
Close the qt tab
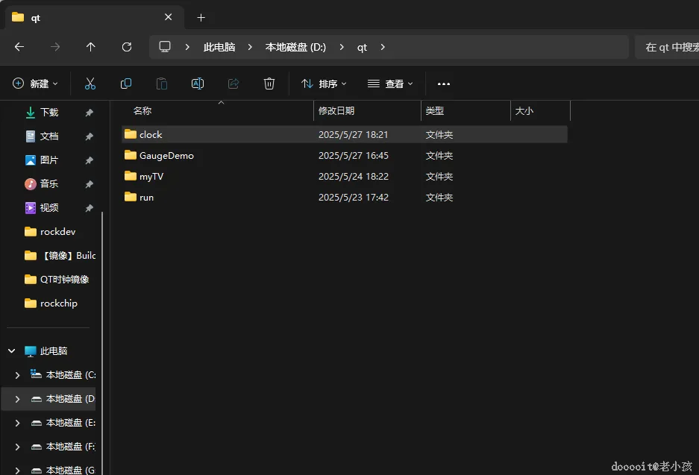168,17
